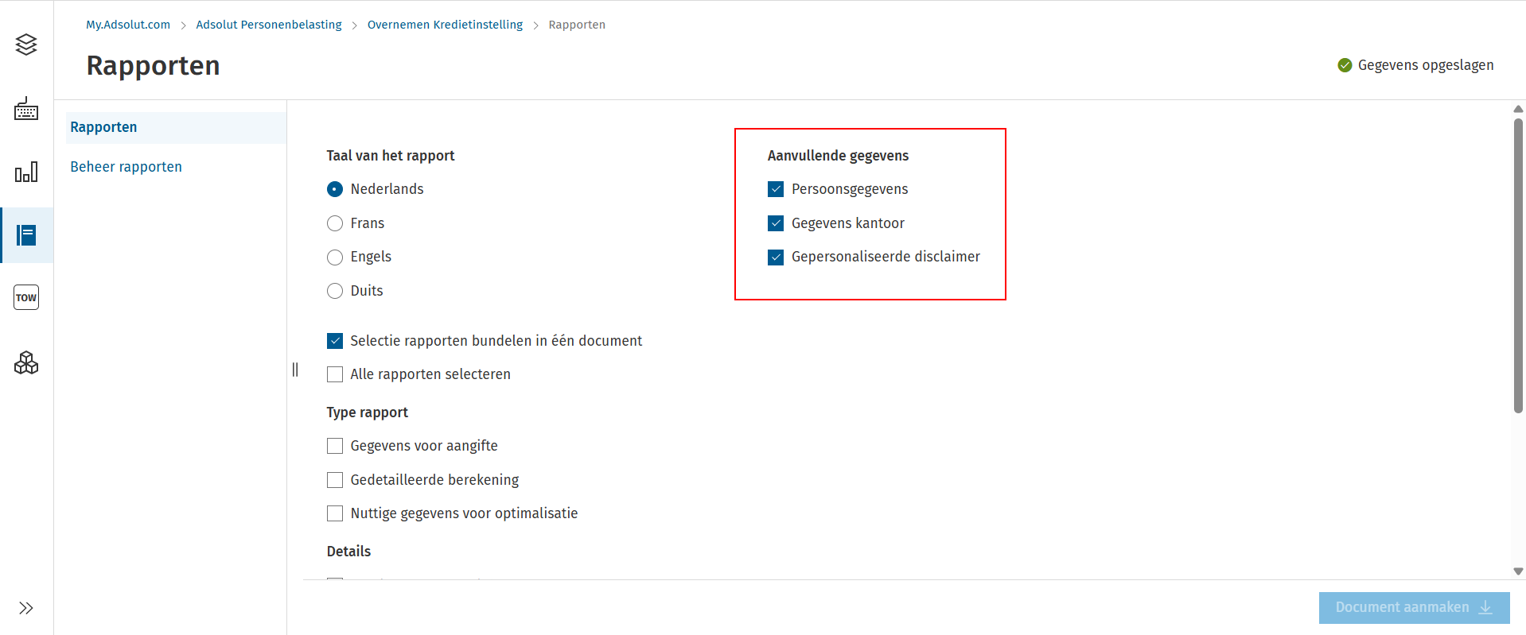Open the keyboard input icon in sidebar
1526x635 pixels.
[26, 109]
